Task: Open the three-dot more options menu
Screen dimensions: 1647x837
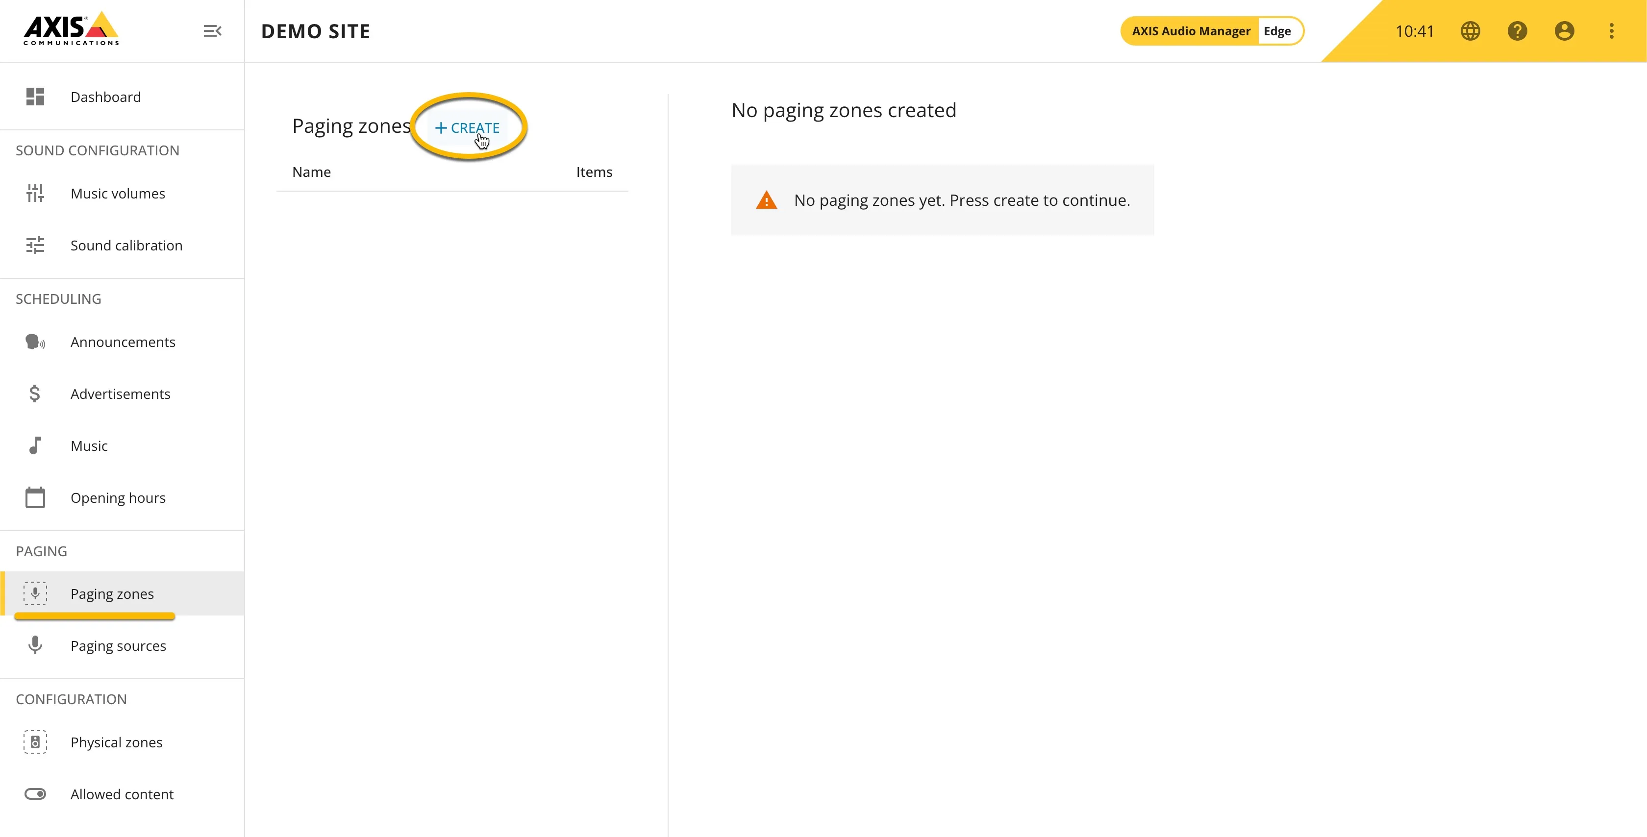Action: tap(1611, 31)
